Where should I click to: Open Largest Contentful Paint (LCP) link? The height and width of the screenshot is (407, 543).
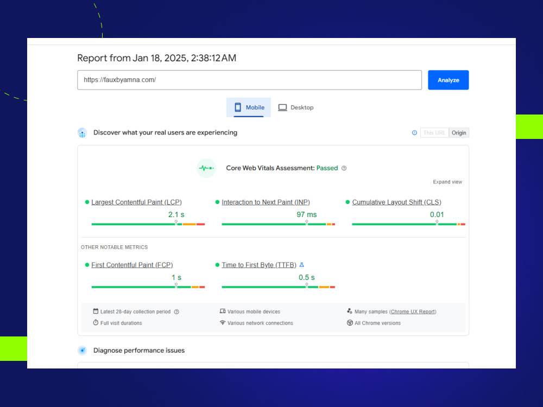(136, 202)
